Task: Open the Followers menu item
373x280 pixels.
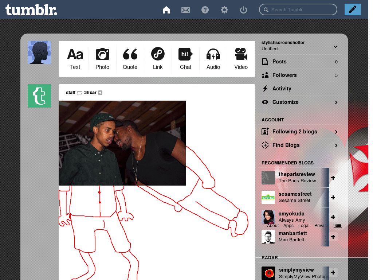Action: pyautogui.click(x=300, y=75)
